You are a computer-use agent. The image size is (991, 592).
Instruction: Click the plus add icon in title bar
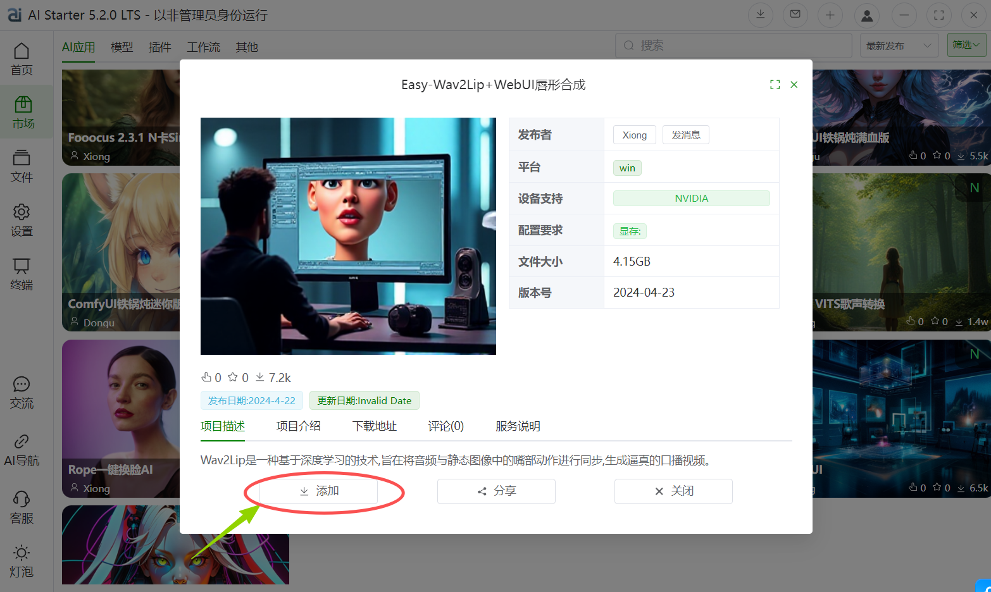(830, 15)
